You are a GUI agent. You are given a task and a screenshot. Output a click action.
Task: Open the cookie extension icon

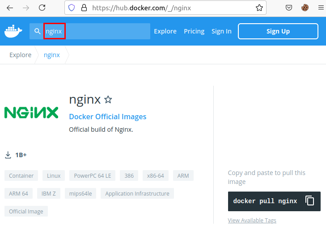pyautogui.click(x=305, y=8)
